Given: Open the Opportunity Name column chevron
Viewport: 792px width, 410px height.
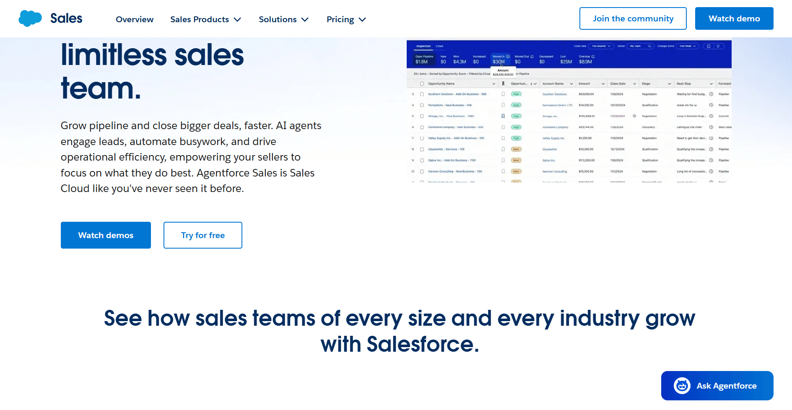Looking at the screenshot, I should 493,84.
